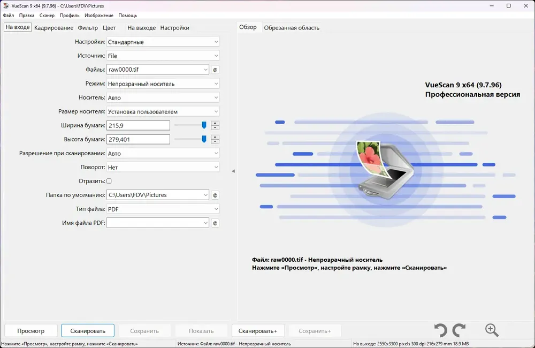Switch to the Цвет tab

(x=109, y=28)
